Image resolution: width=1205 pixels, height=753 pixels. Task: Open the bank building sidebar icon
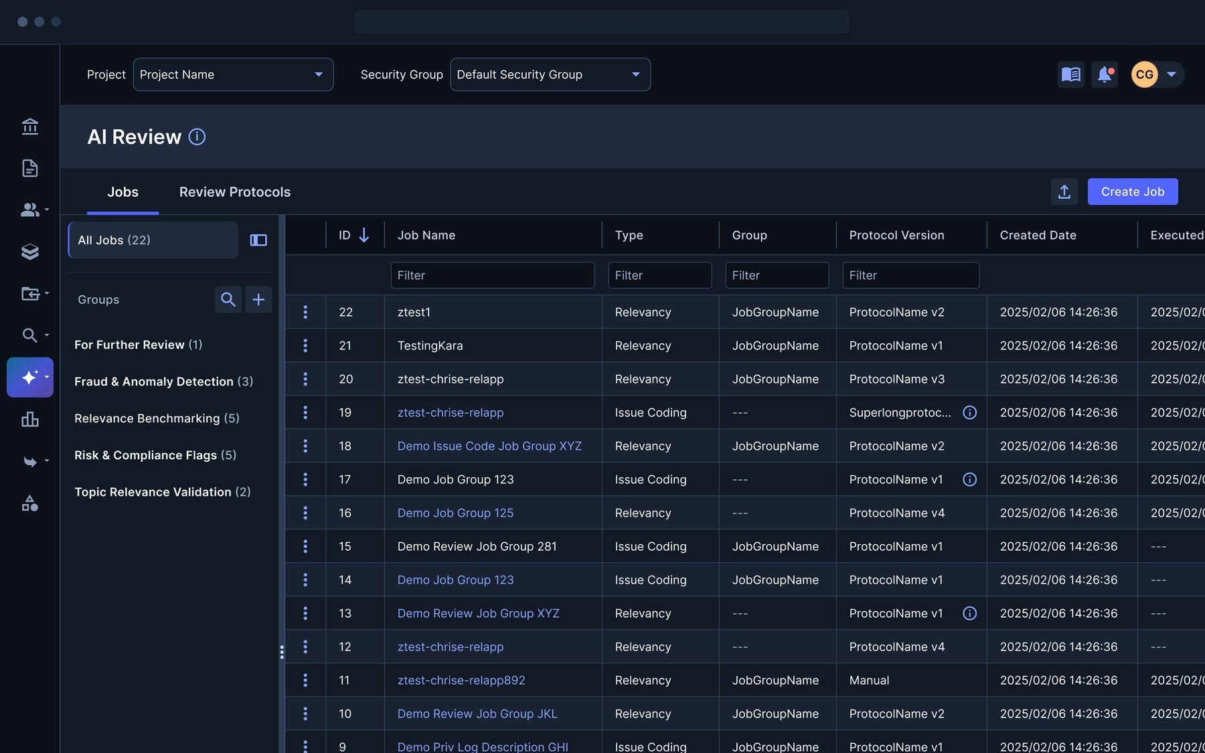click(29, 127)
